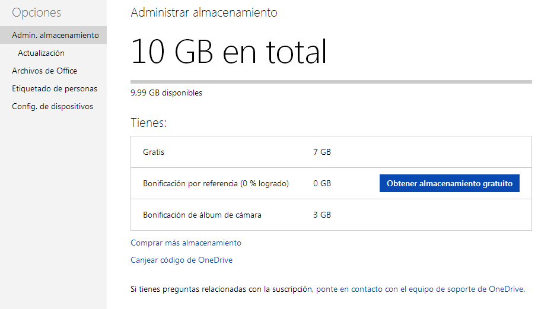Viewport: 538px width, 309px height.
Task: Click the Obtener almacenamiento gratuito button
Action: click(x=449, y=183)
